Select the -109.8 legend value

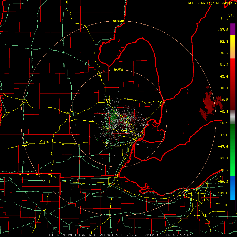[222, 193]
